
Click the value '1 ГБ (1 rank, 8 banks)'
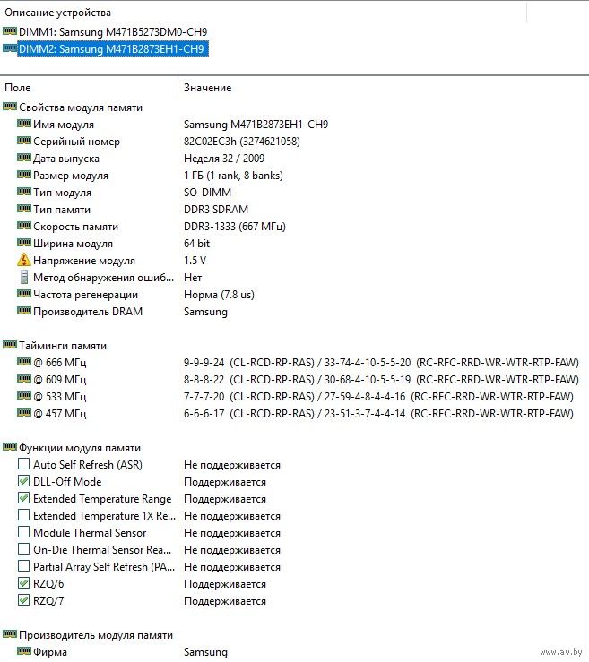pos(233,176)
